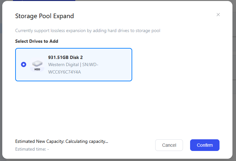Select the Disk 2 radio button
The width and height of the screenshot is (236, 161).
click(24, 64)
